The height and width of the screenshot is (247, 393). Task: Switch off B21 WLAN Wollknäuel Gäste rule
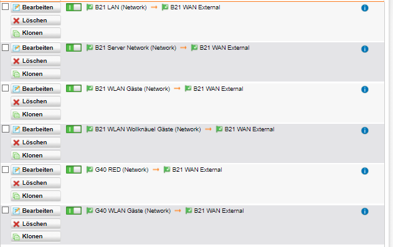[x=73, y=129]
